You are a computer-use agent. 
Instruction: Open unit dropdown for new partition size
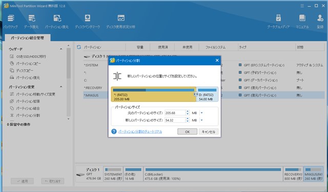click(x=201, y=120)
